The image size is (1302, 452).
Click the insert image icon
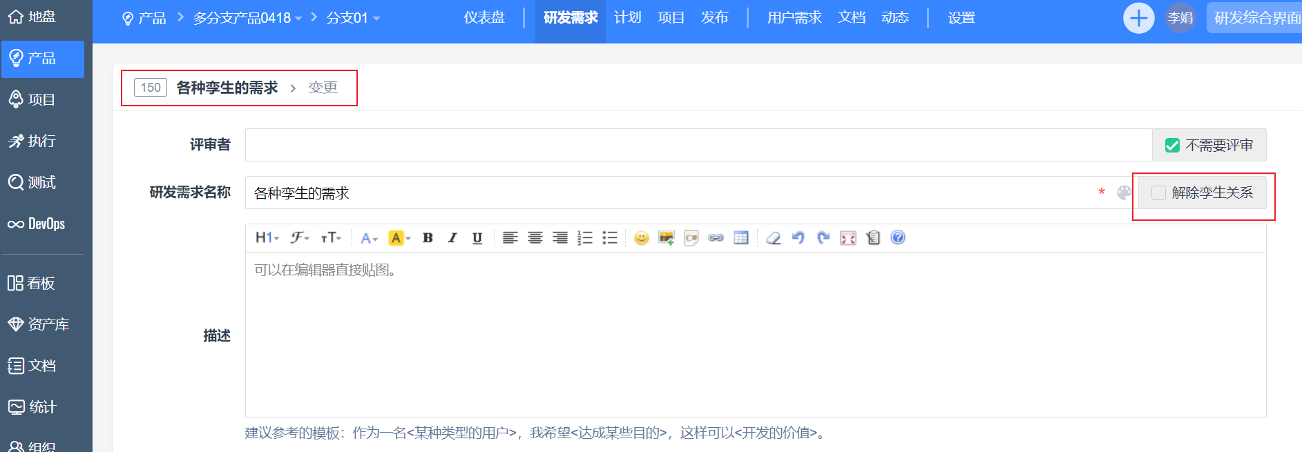coord(666,238)
